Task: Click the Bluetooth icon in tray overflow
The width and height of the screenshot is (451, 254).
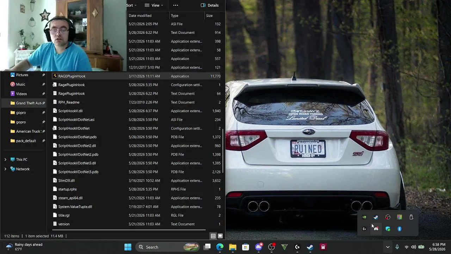Action: click(400, 229)
